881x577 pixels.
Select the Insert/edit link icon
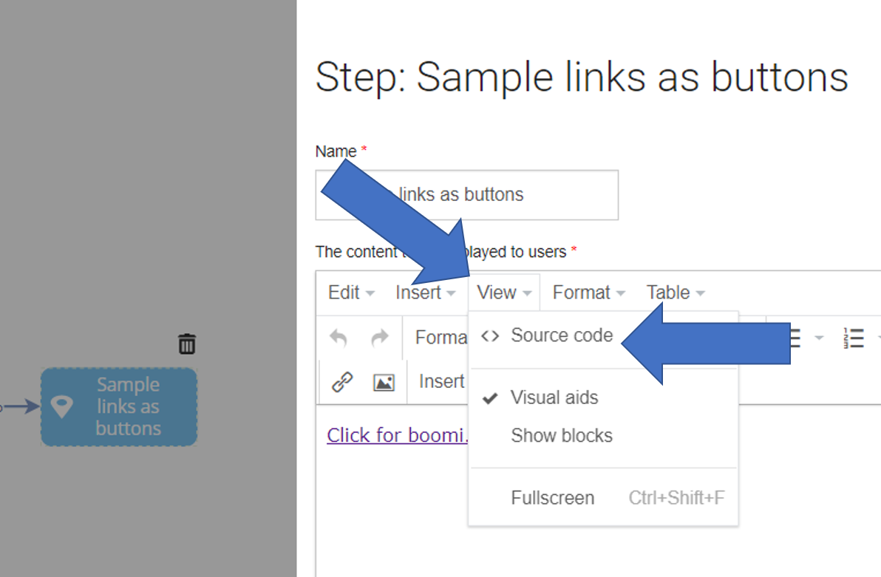341,381
